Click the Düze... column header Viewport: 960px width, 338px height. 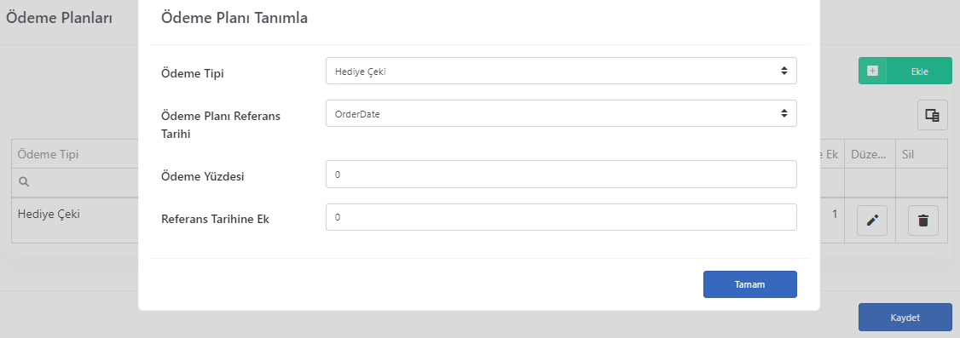[x=870, y=154]
